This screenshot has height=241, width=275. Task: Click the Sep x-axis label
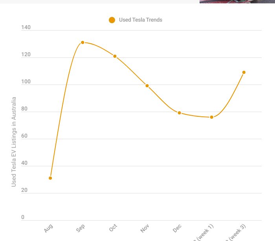coord(81,228)
